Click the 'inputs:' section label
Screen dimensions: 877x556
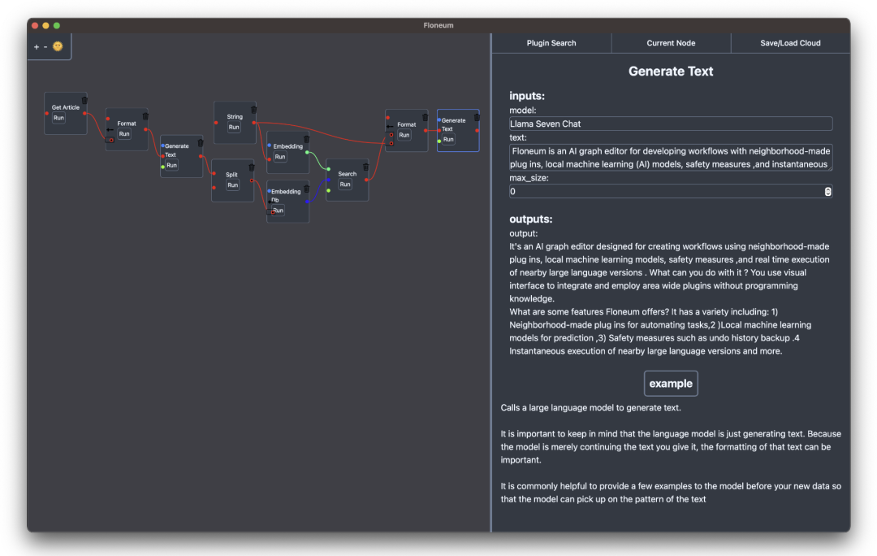[x=527, y=96]
